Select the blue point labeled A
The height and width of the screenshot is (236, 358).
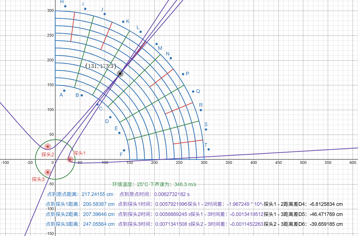(64, 91)
